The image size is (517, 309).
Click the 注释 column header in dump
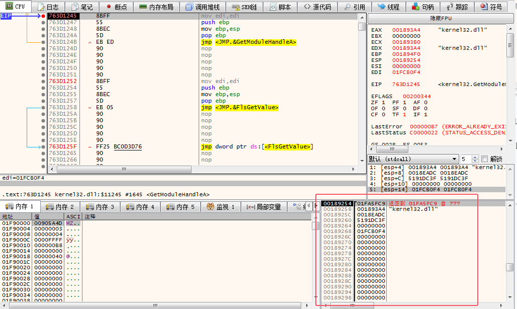[x=197, y=217]
